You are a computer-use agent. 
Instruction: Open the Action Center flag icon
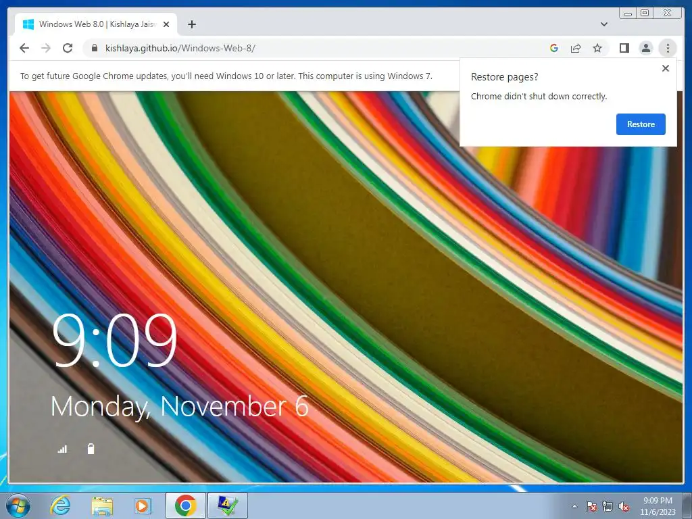tap(591, 506)
